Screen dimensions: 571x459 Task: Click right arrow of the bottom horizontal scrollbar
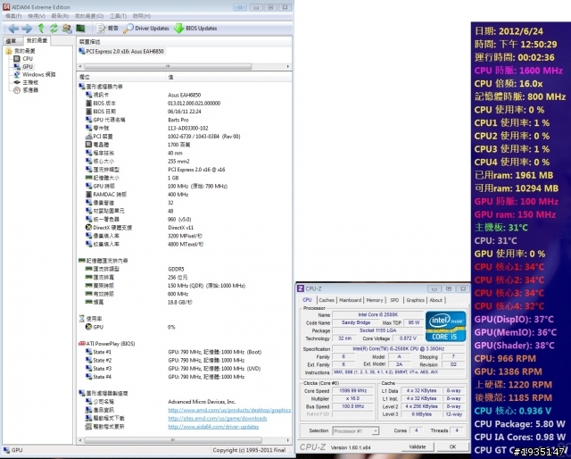point(288,440)
